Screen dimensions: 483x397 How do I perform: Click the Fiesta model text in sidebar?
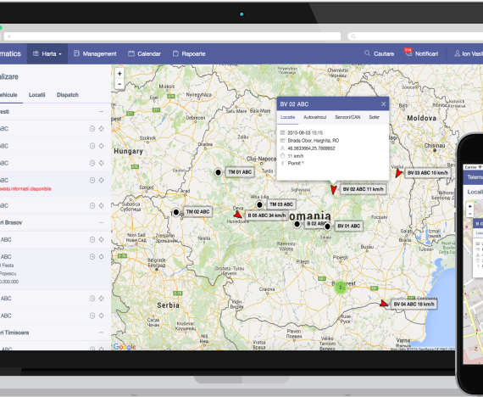(x=7, y=266)
